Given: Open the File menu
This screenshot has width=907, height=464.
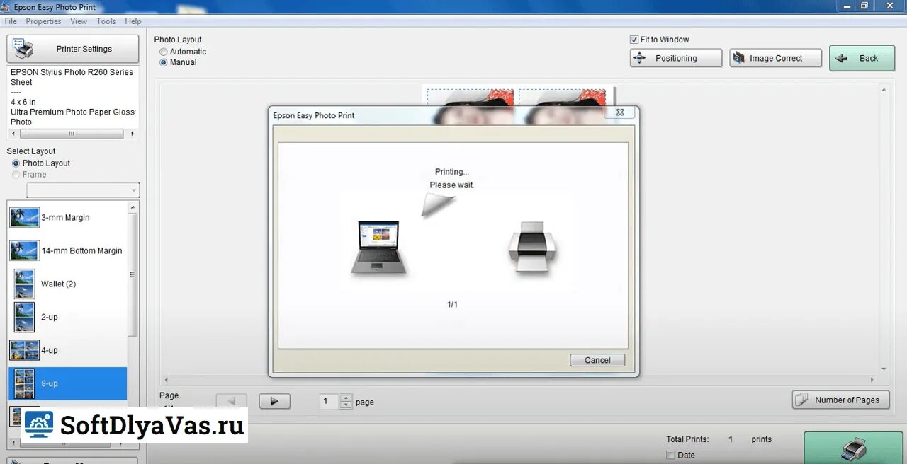Looking at the screenshot, I should coord(11,21).
